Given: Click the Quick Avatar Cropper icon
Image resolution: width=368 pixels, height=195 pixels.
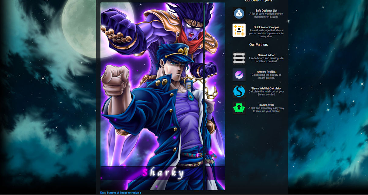Looking at the screenshot, I should point(239,30).
